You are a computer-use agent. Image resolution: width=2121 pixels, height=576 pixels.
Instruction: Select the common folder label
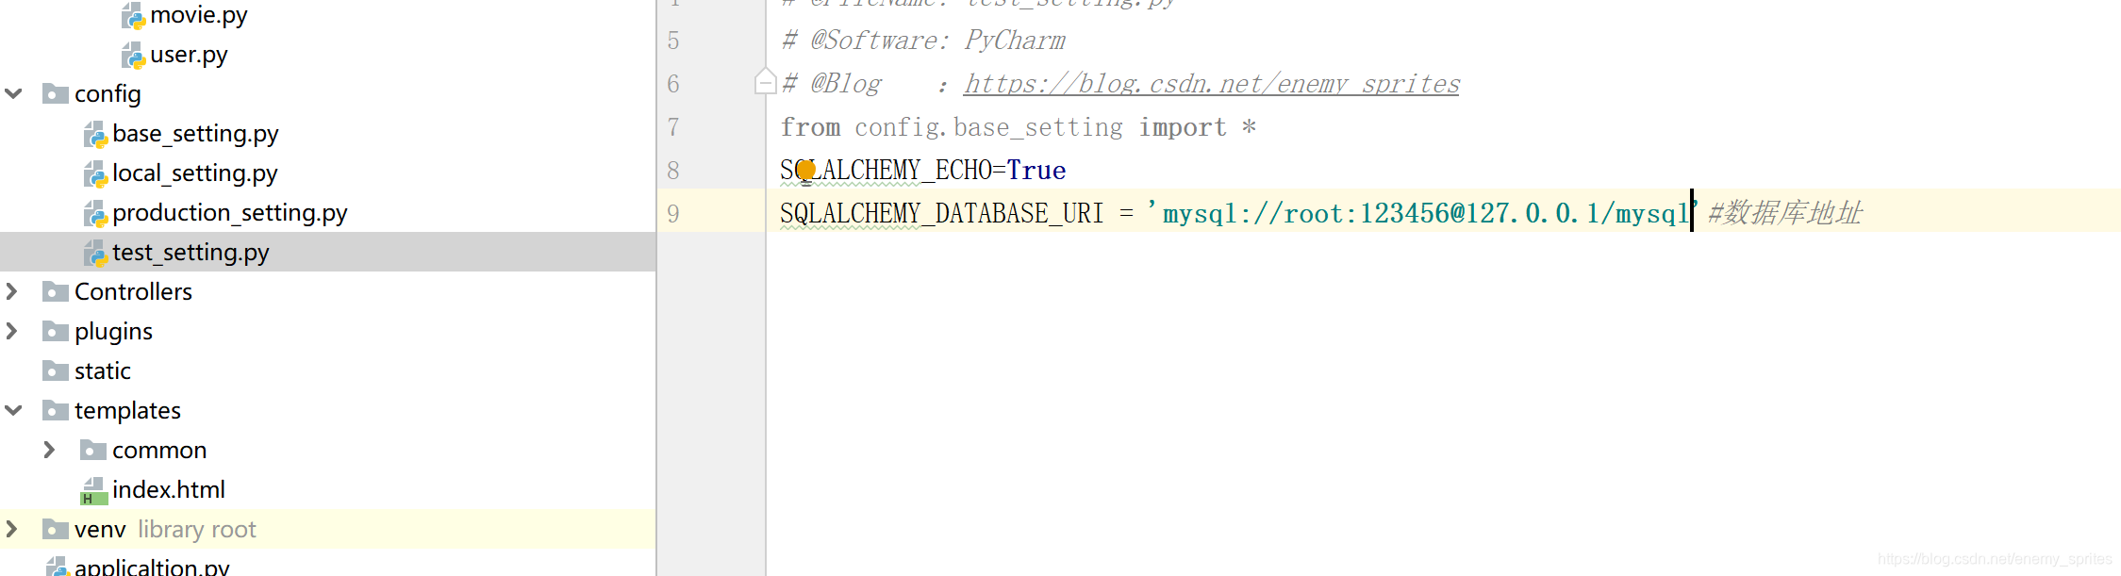click(x=159, y=451)
